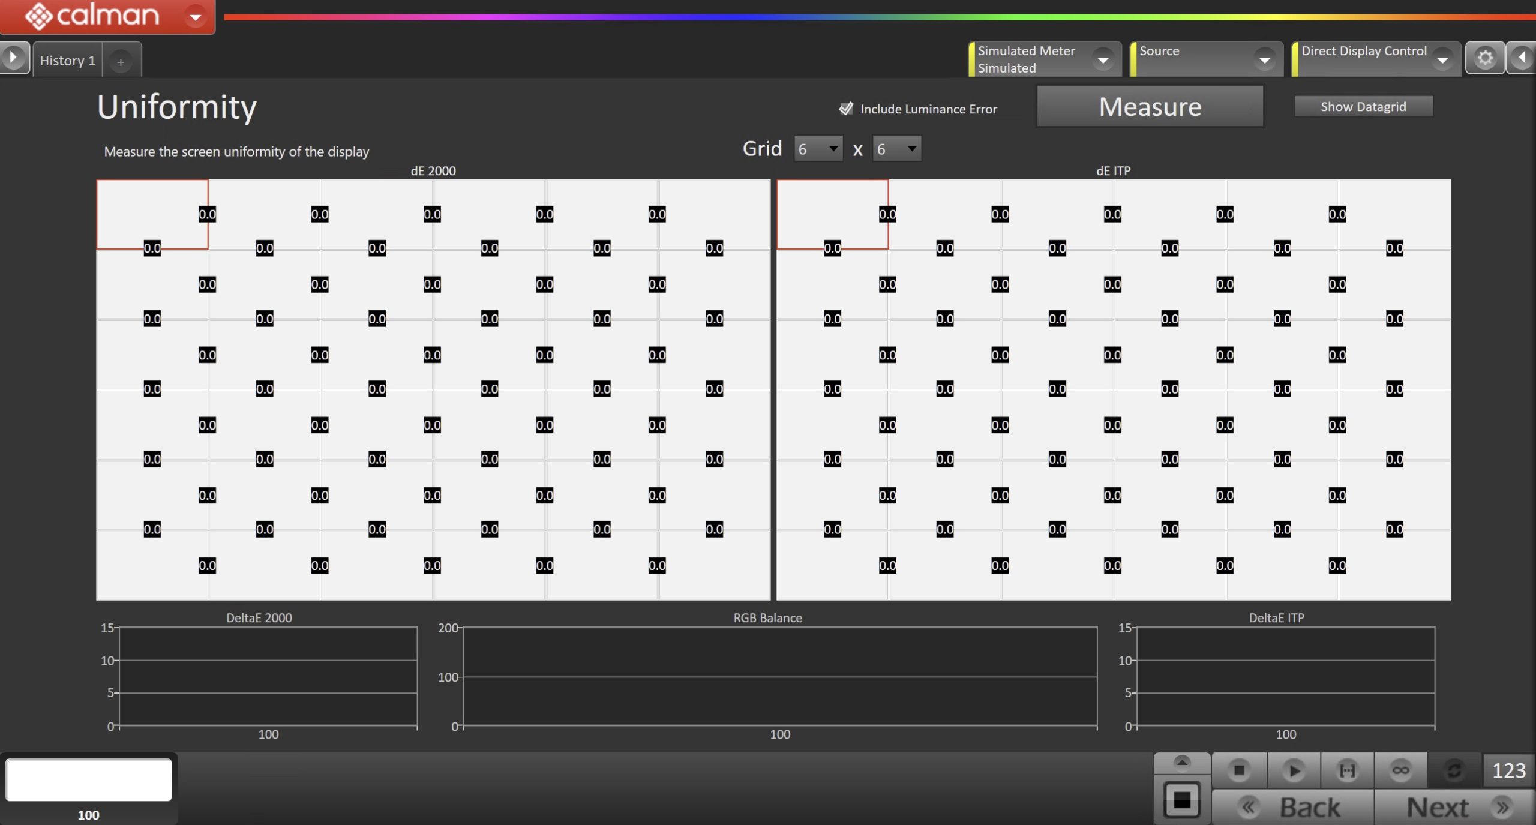Click the infinity loop read icon

(1400, 770)
